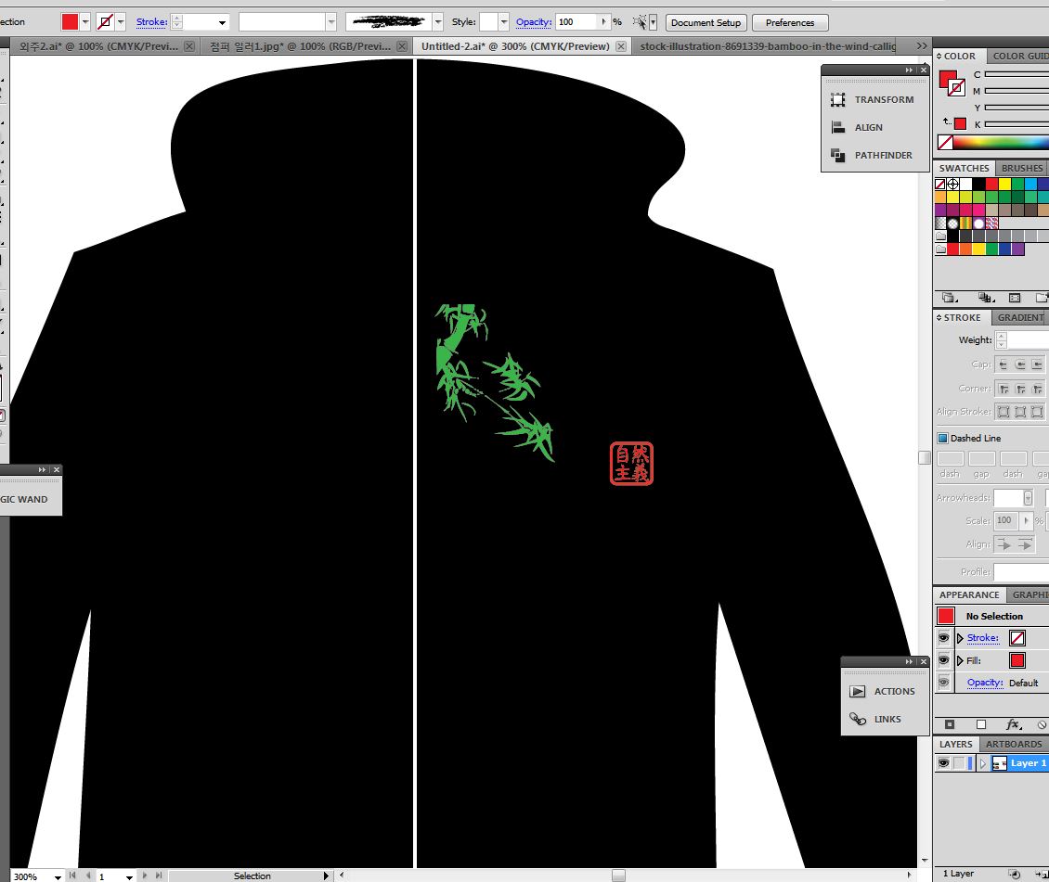Swap fill and stroke in Color panel
Image resolution: width=1049 pixels, height=882 pixels.
(947, 122)
